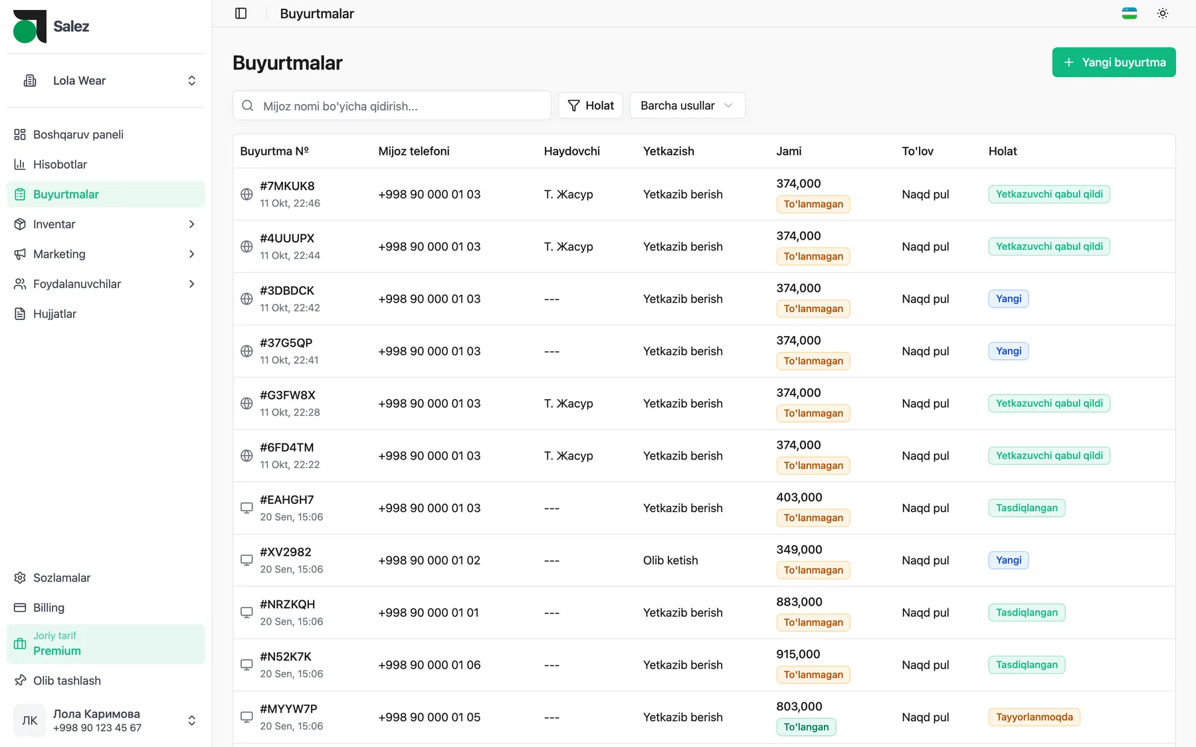Create a Yangi buyurtma
Viewport: 1196px width, 747px height.
pyautogui.click(x=1114, y=62)
